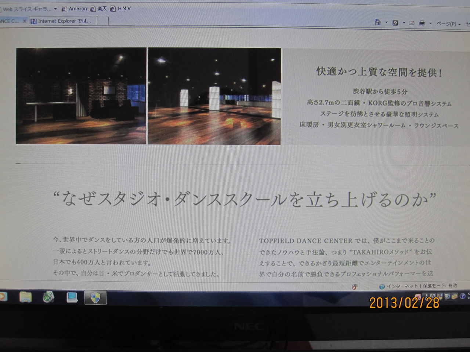
Task: Click the 快適かつ上質な空間を提供! heading
Action: (x=380, y=72)
